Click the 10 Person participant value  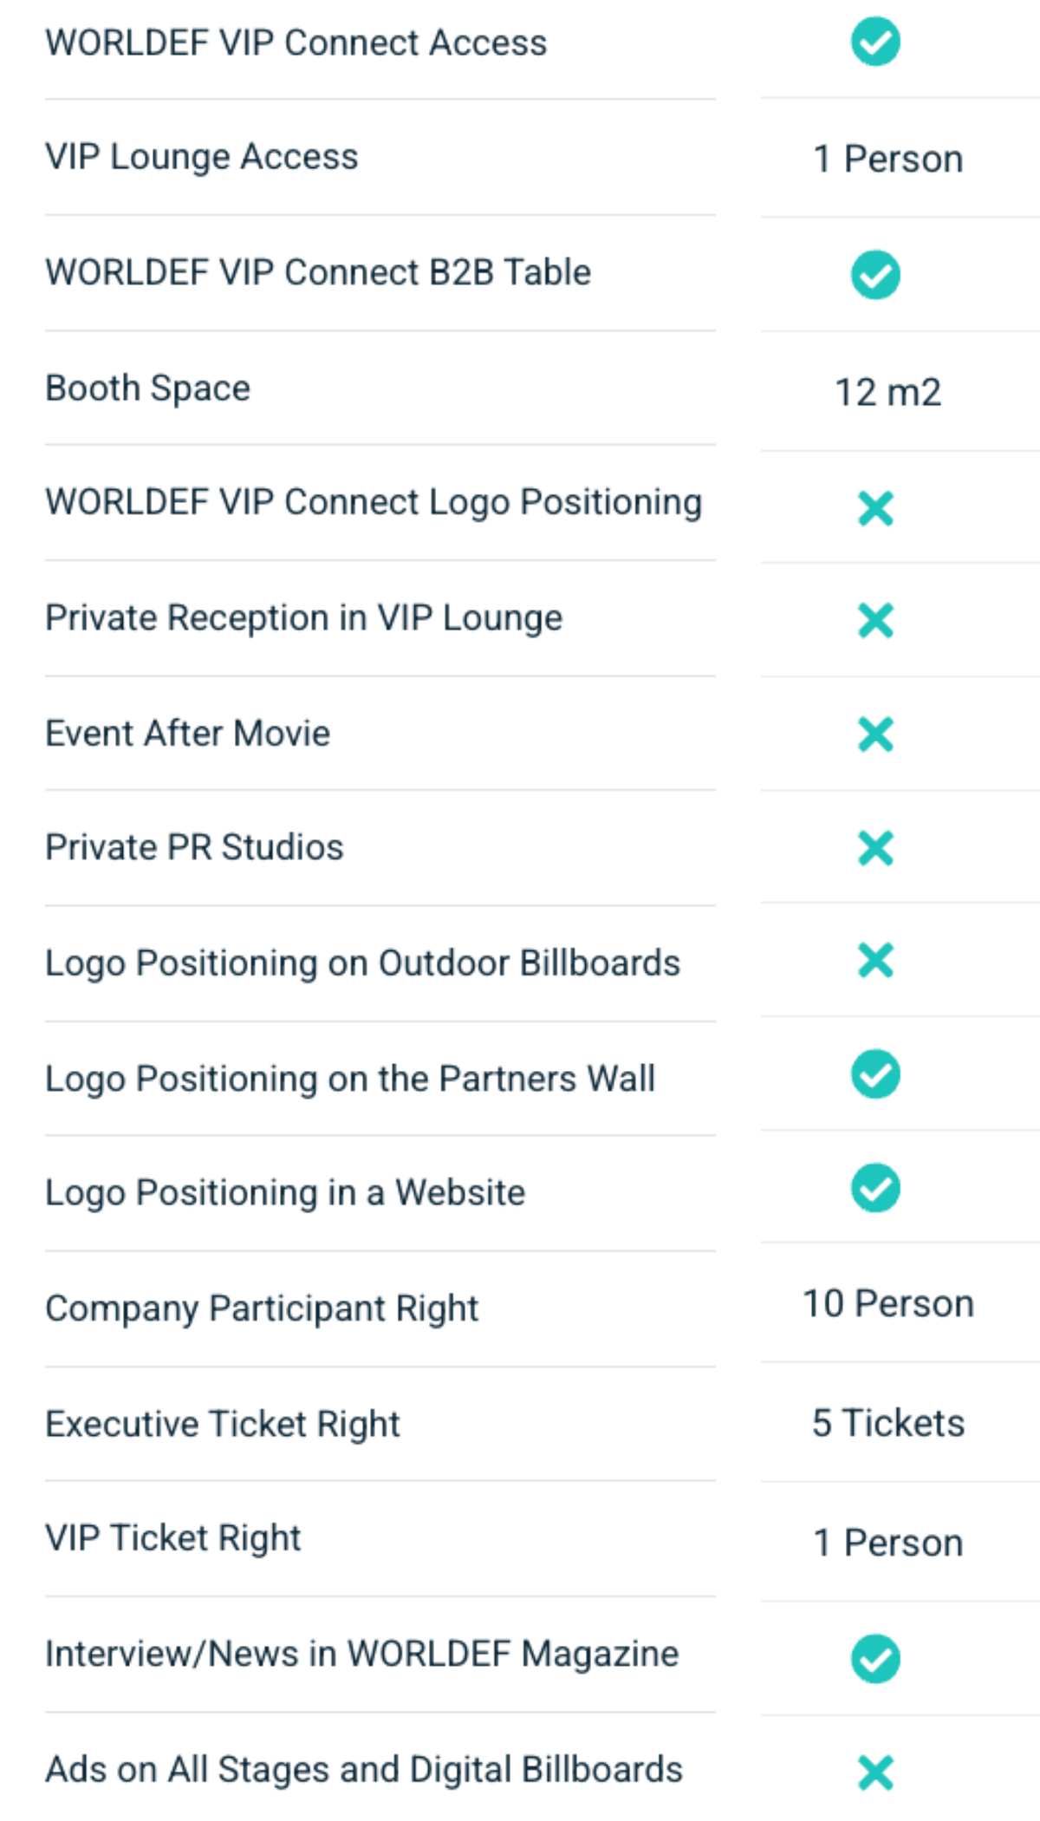(x=888, y=1304)
